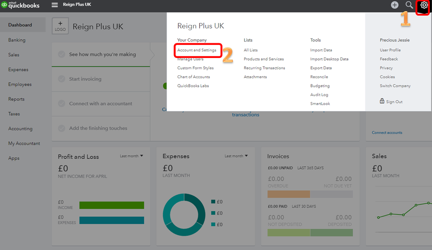The width and height of the screenshot is (432, 250).
Task: Open QuickBooks Labs
Action: (x=193, y=86)
